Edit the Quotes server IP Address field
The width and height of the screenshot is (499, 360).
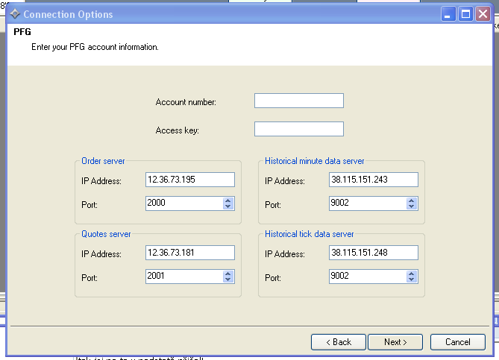pyautogui.click(x=190, y=253)
